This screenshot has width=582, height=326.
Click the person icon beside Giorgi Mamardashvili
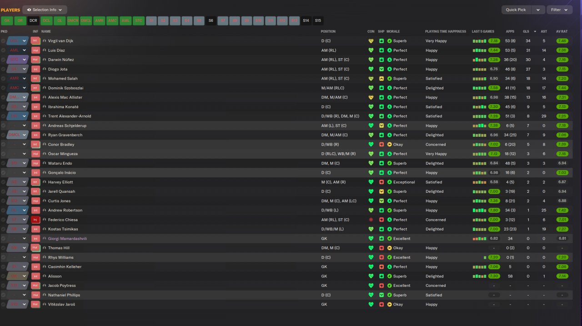click(x=45, y=238)
